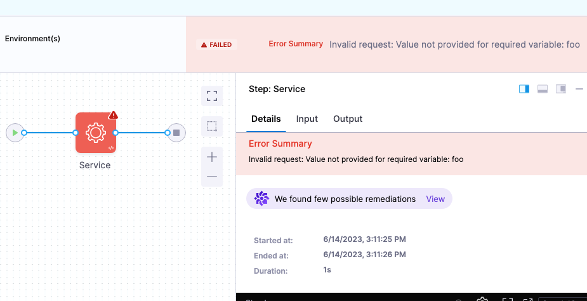
Task: Click the fit-to-screen canvas icon
Action: tap(212, 96)
